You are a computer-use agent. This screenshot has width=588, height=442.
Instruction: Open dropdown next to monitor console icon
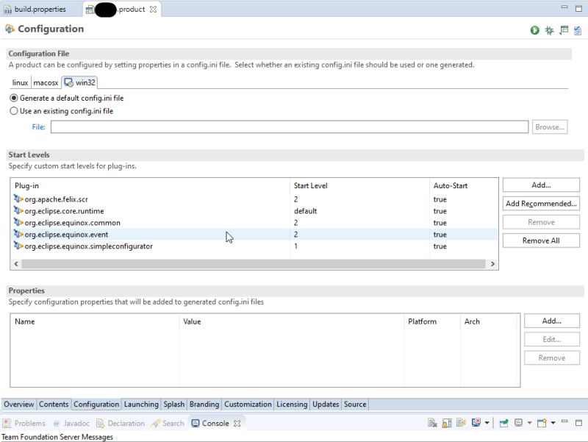click(x=487, y=423)
